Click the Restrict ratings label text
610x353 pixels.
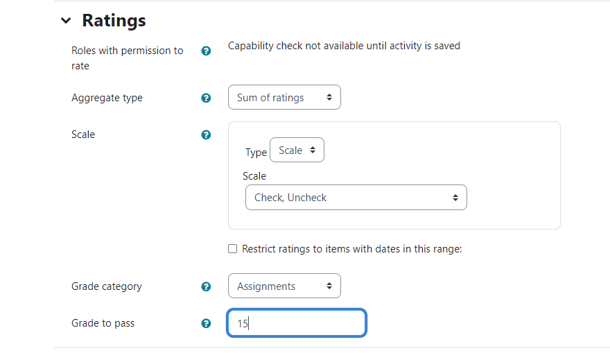[351, 249]
